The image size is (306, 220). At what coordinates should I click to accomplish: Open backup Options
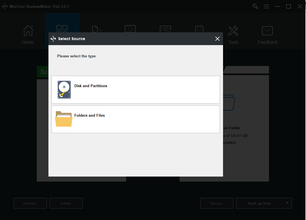click(217, 203)
